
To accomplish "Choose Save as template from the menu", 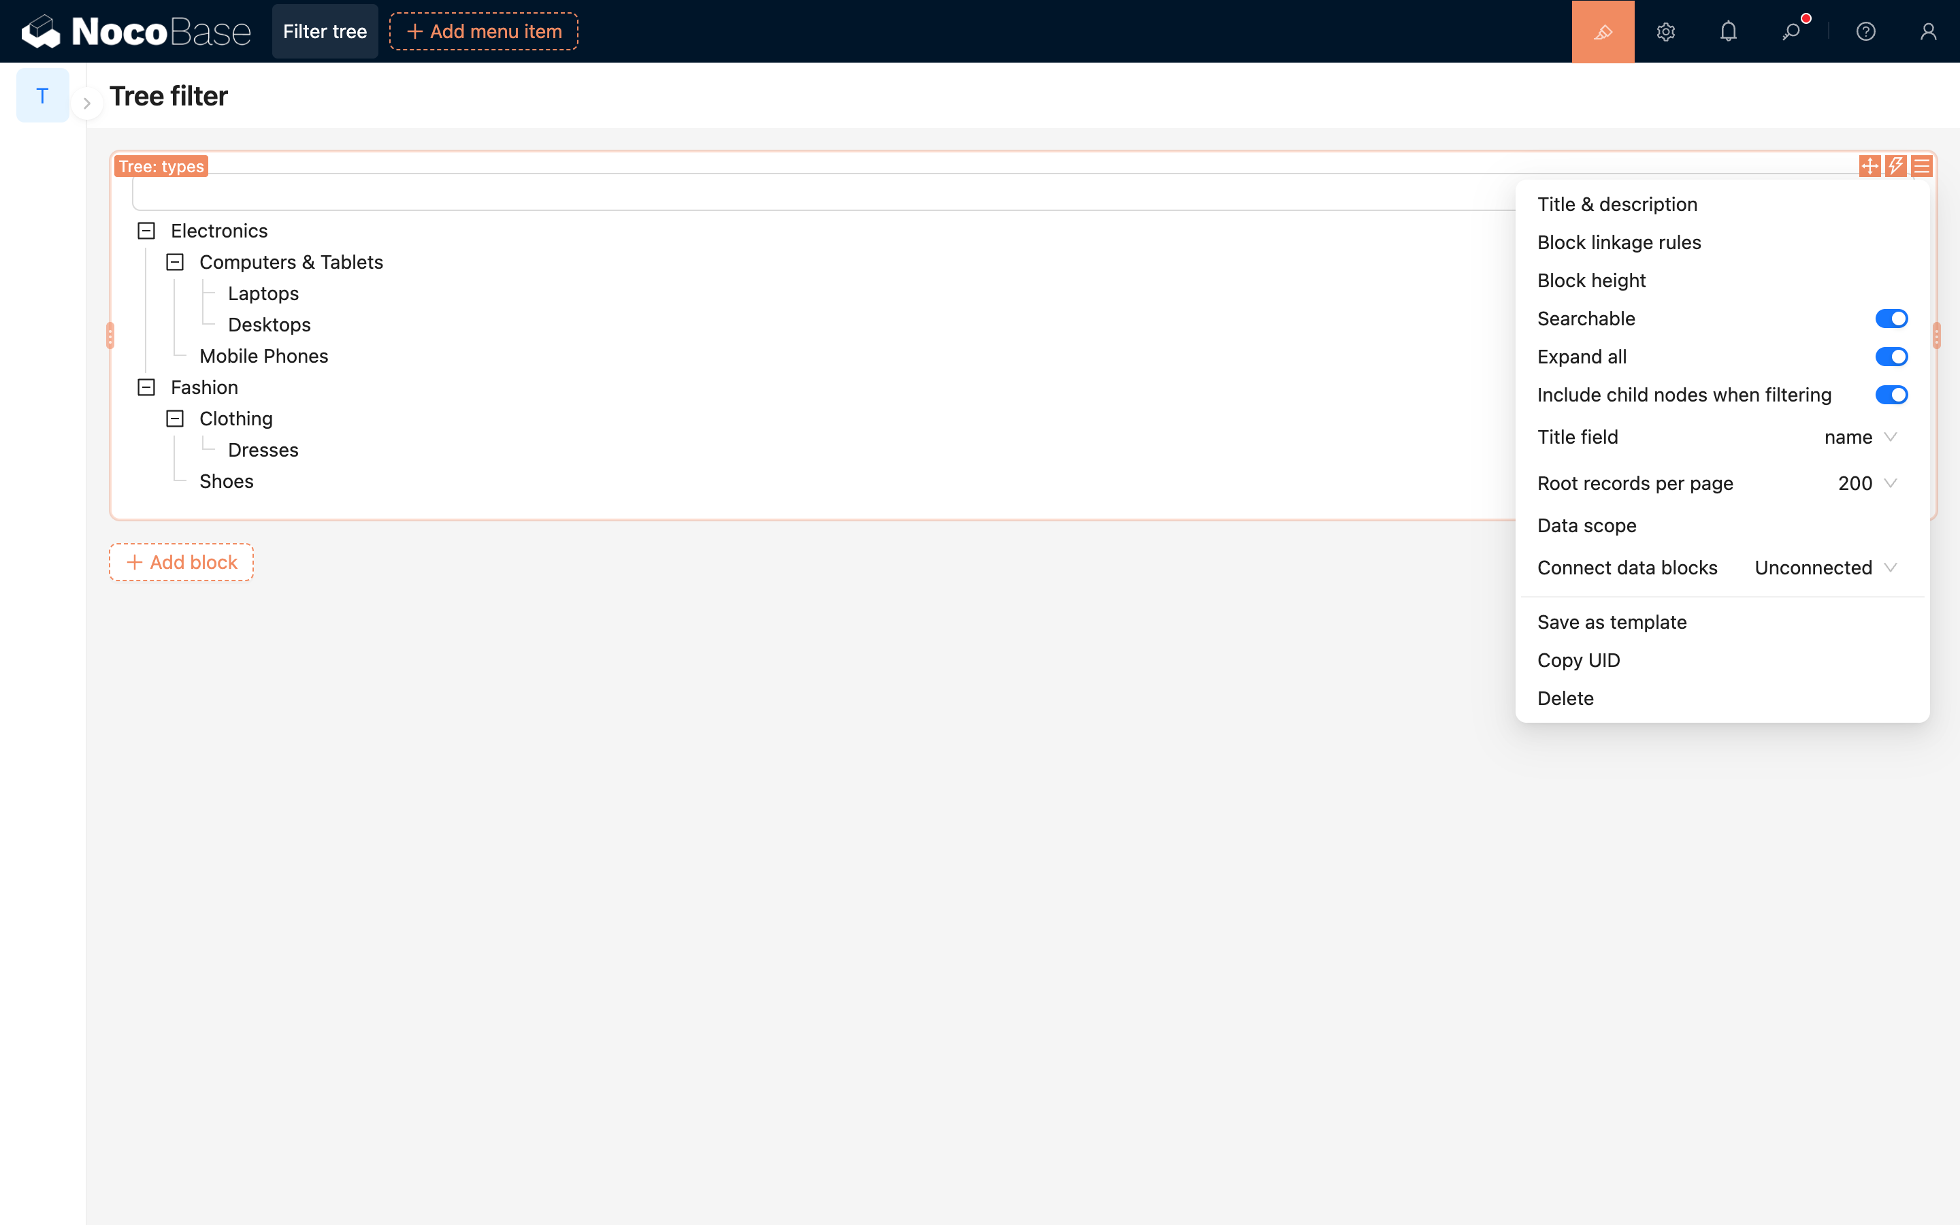I will click(1612, 622).
